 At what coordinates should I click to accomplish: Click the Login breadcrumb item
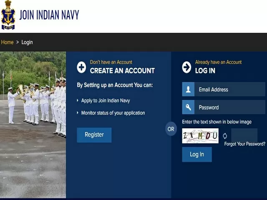click(x=27, y=42)
